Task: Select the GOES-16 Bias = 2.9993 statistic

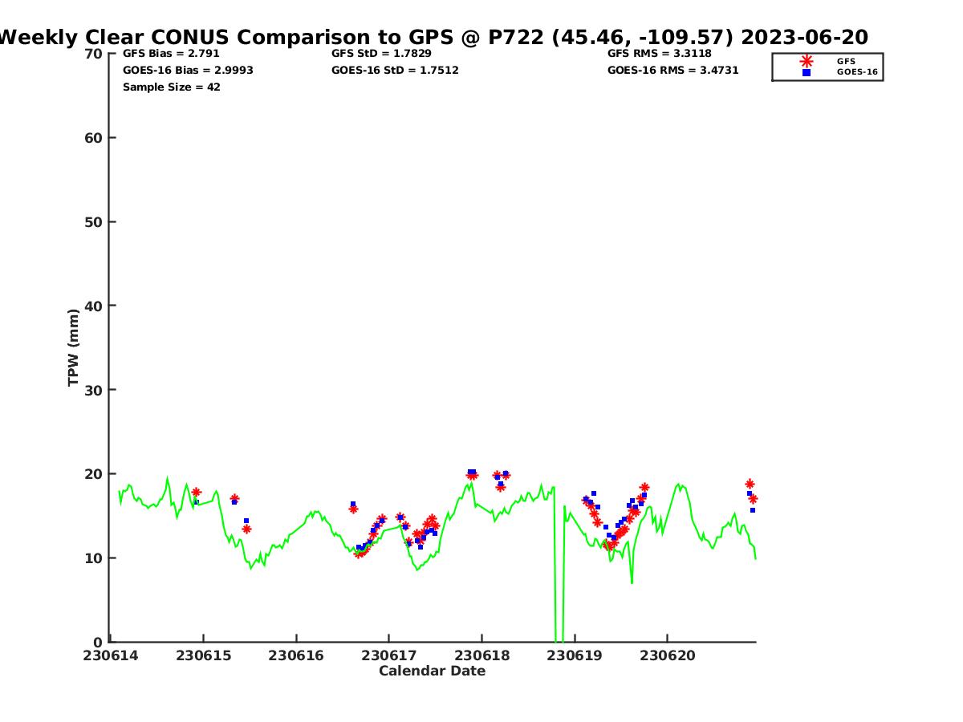Action: (x=188, y=71)
